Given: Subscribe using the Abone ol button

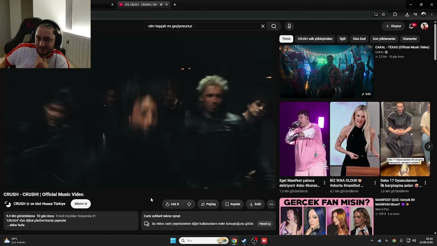Looking at the screenshot, I should click(81, 204).
